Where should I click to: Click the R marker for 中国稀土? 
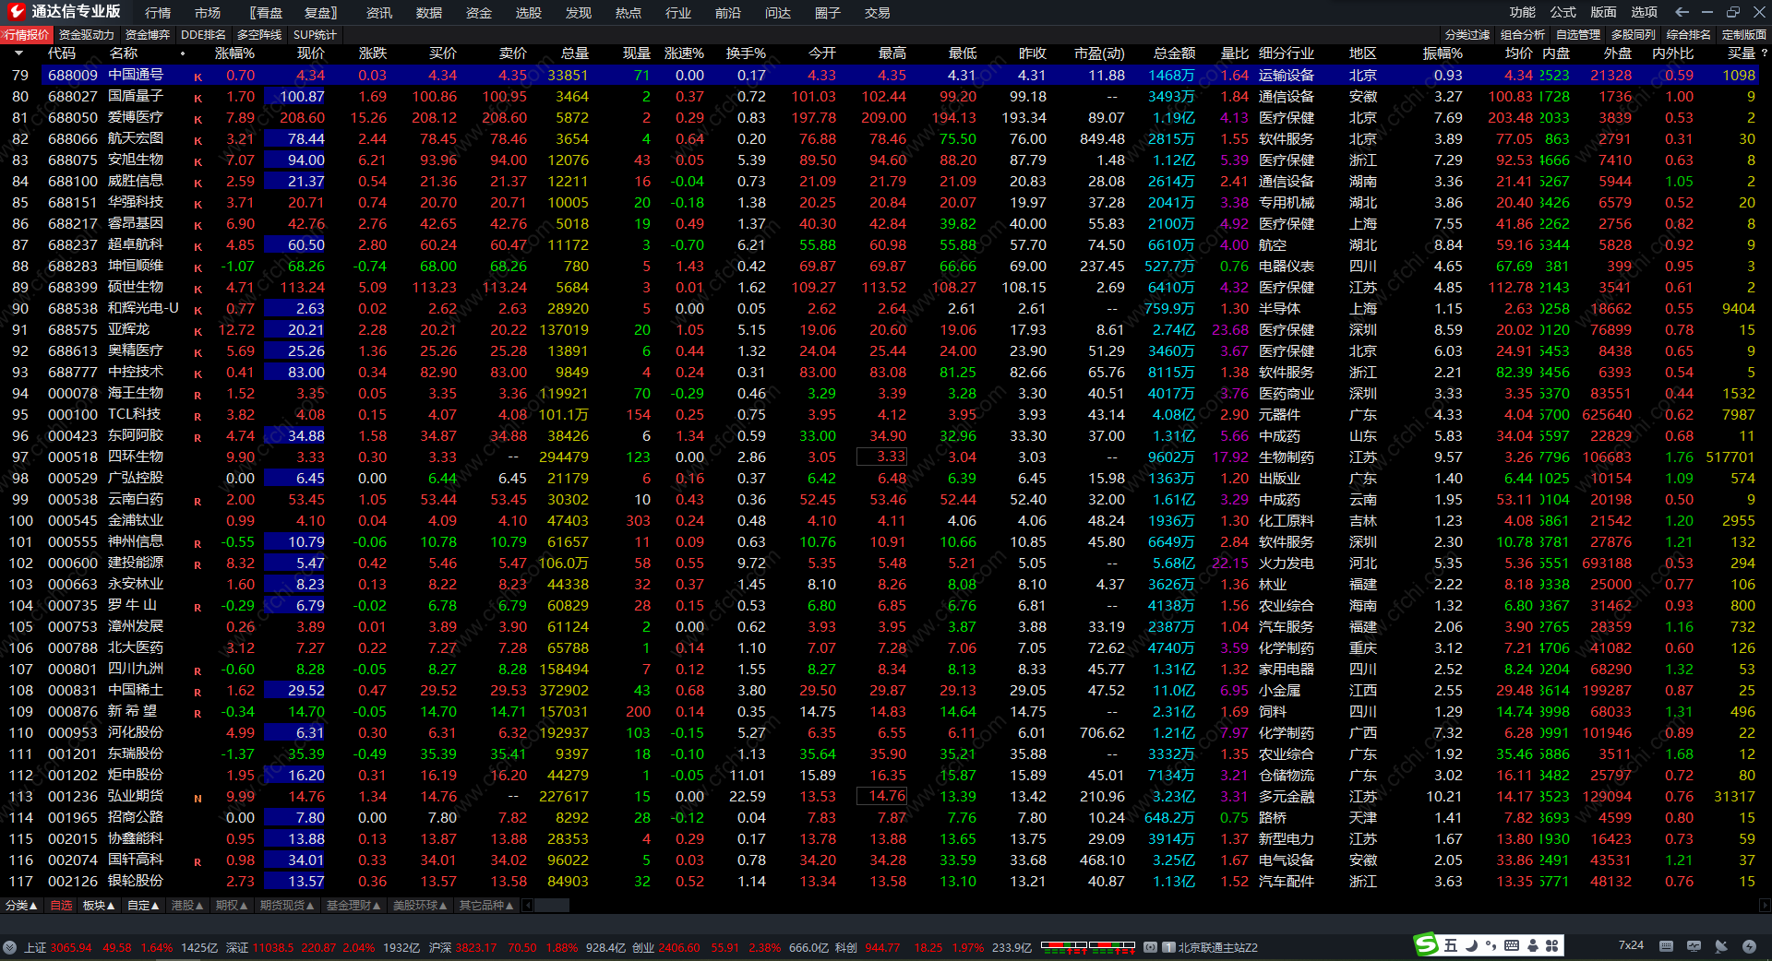(198, 692)
